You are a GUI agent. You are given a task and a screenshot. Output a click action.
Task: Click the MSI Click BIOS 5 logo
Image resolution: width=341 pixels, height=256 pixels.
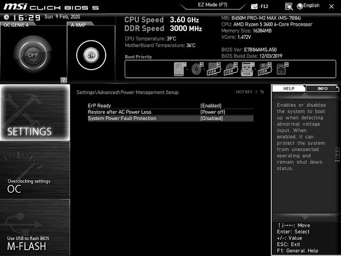pyautogui.click(x=51, y=7)
